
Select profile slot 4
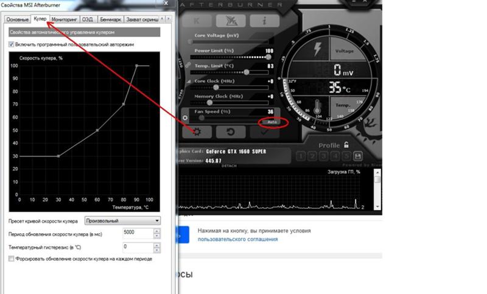click(x=335, y=156)
